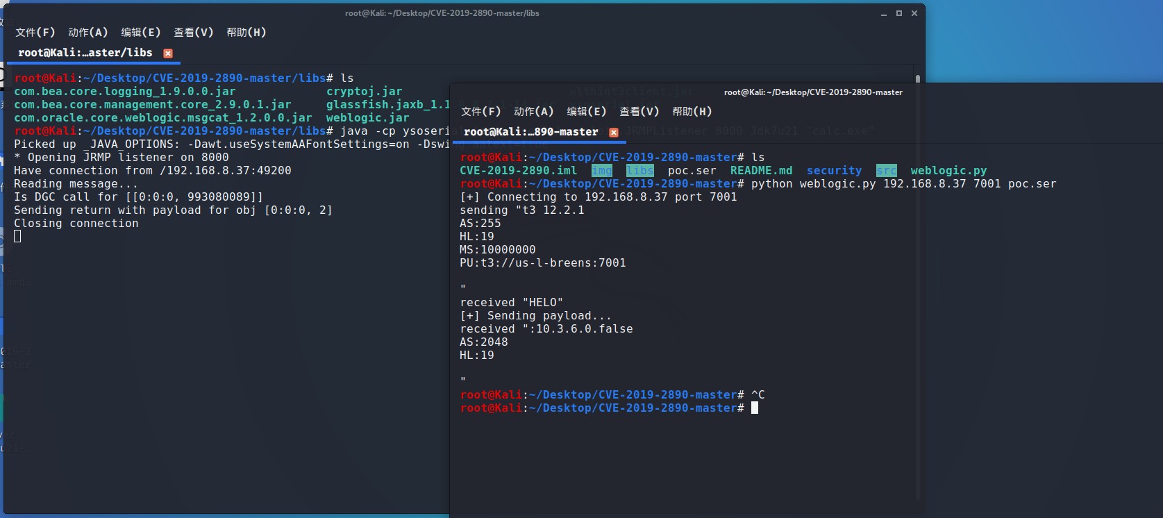Click 'sending "t3 12.2.1' line
This screenshot has height=518, width=1163.
tap(522, 210)
